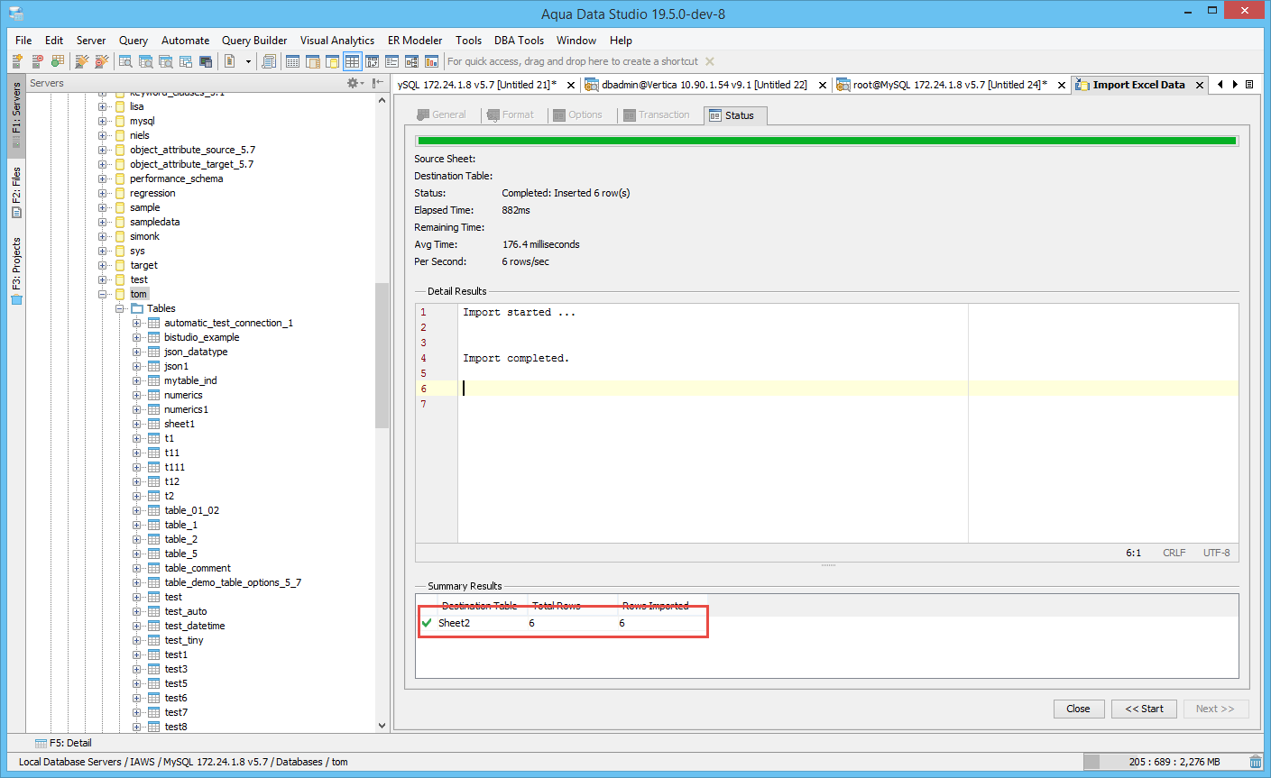Click the CRLF line ending indicator
The image size is (1271, 778).
point(1174,553)
